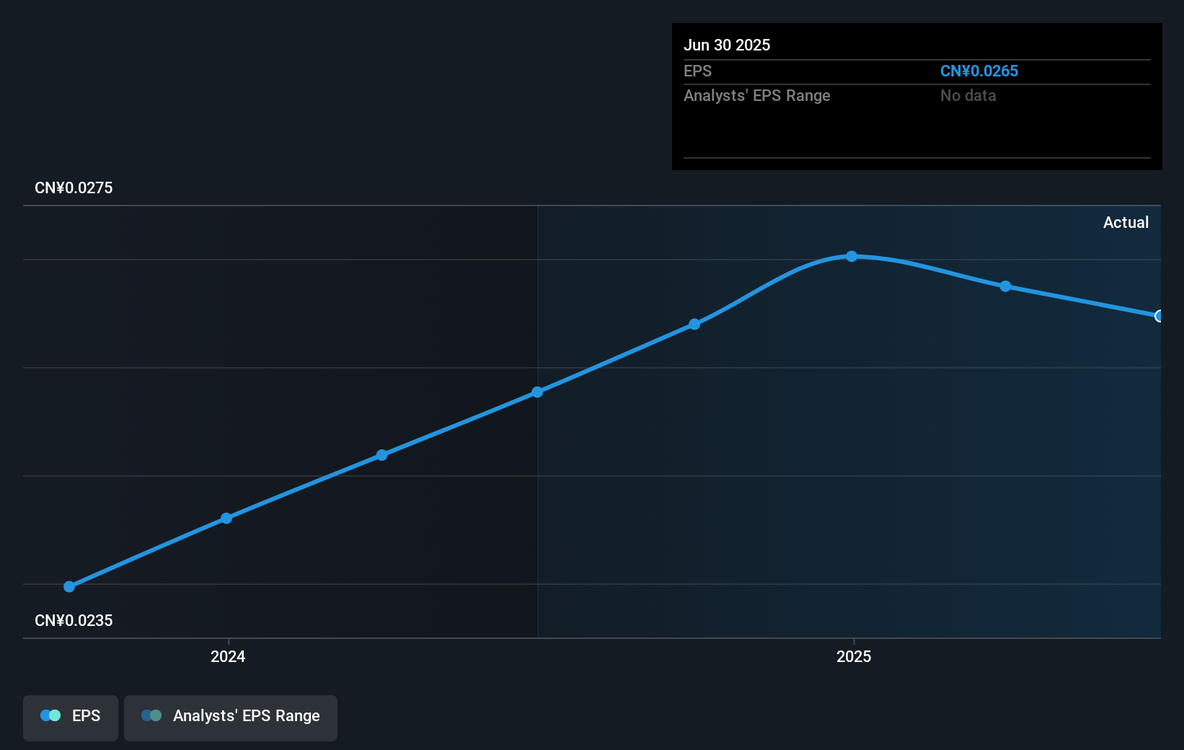Select the EPS point before the curve peak

694,323
